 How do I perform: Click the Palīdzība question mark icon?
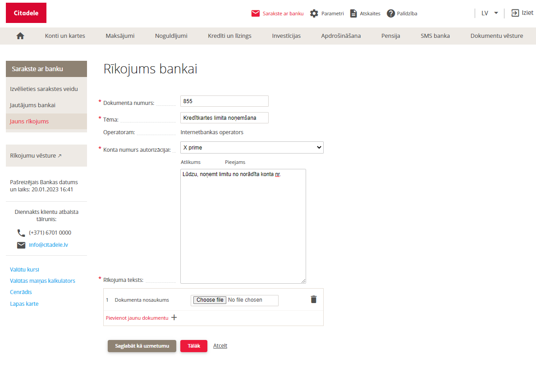click(x=391, y=14)
